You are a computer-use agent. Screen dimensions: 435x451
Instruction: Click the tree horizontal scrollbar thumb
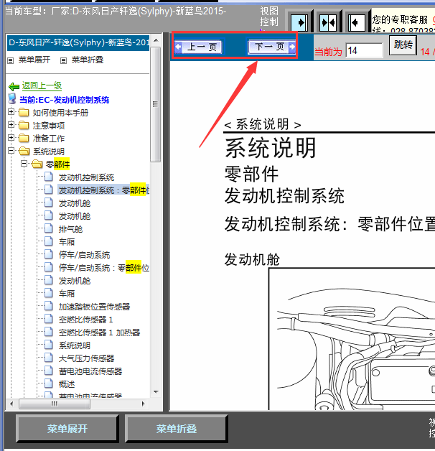(55, 404)
